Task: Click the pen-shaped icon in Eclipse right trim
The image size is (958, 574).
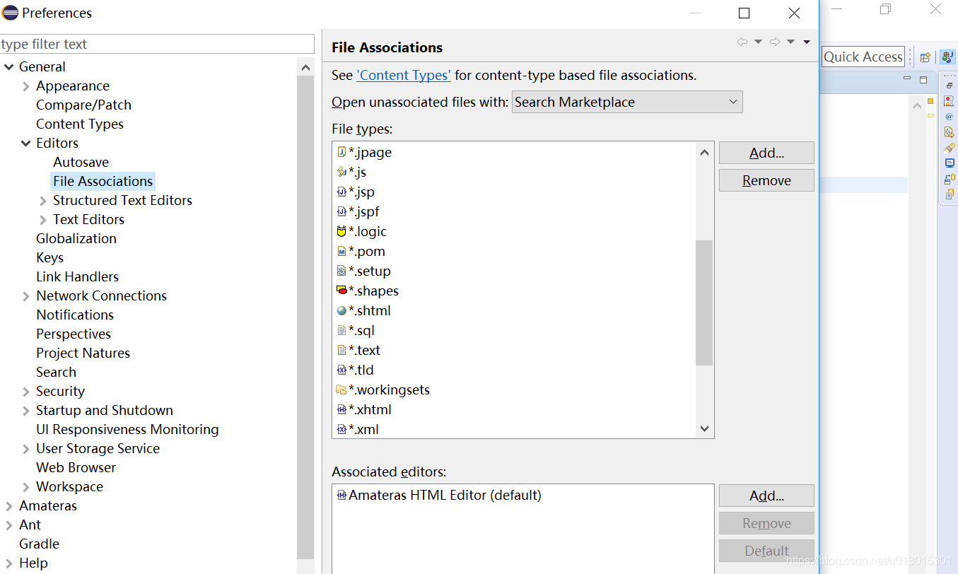Action: [x=950, y=148]
